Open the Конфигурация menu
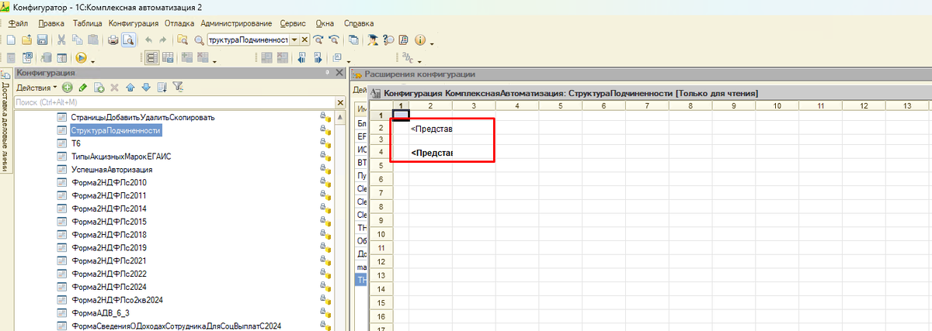This screenshot has height=331, width=932. coord(134,23)
